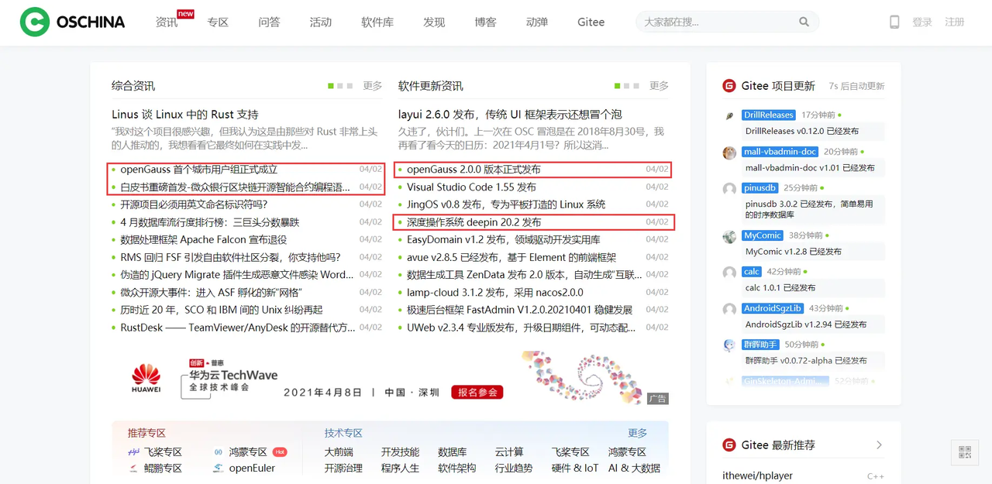This screenshot has width=992, height=484.
Task: Open 'Visual Studio Code 1.55 发布' news
Action: tap(472, 187)
